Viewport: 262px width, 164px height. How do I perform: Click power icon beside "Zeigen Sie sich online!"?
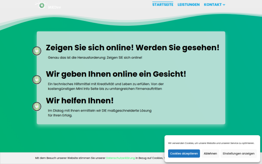tap(37, 51)
